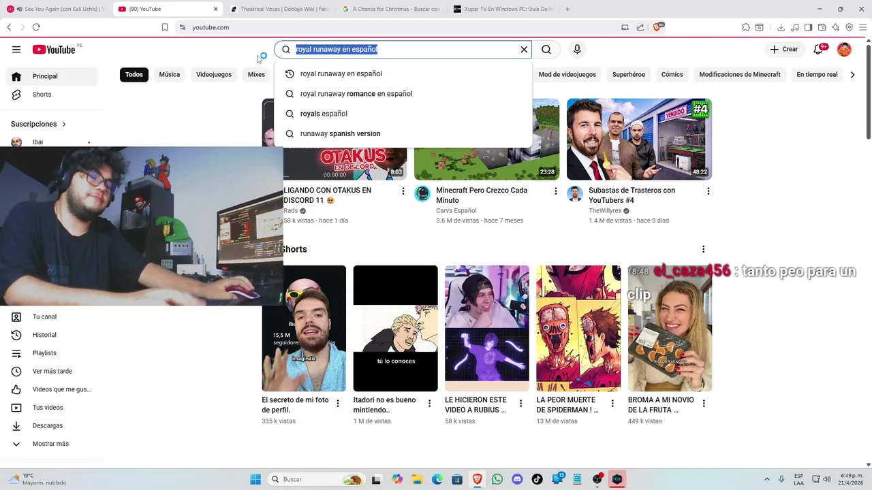Expand Mostrar más in the sidebar

[52, 444]
